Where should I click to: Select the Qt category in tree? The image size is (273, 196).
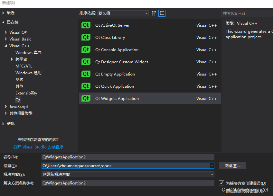tap(18, 100)
